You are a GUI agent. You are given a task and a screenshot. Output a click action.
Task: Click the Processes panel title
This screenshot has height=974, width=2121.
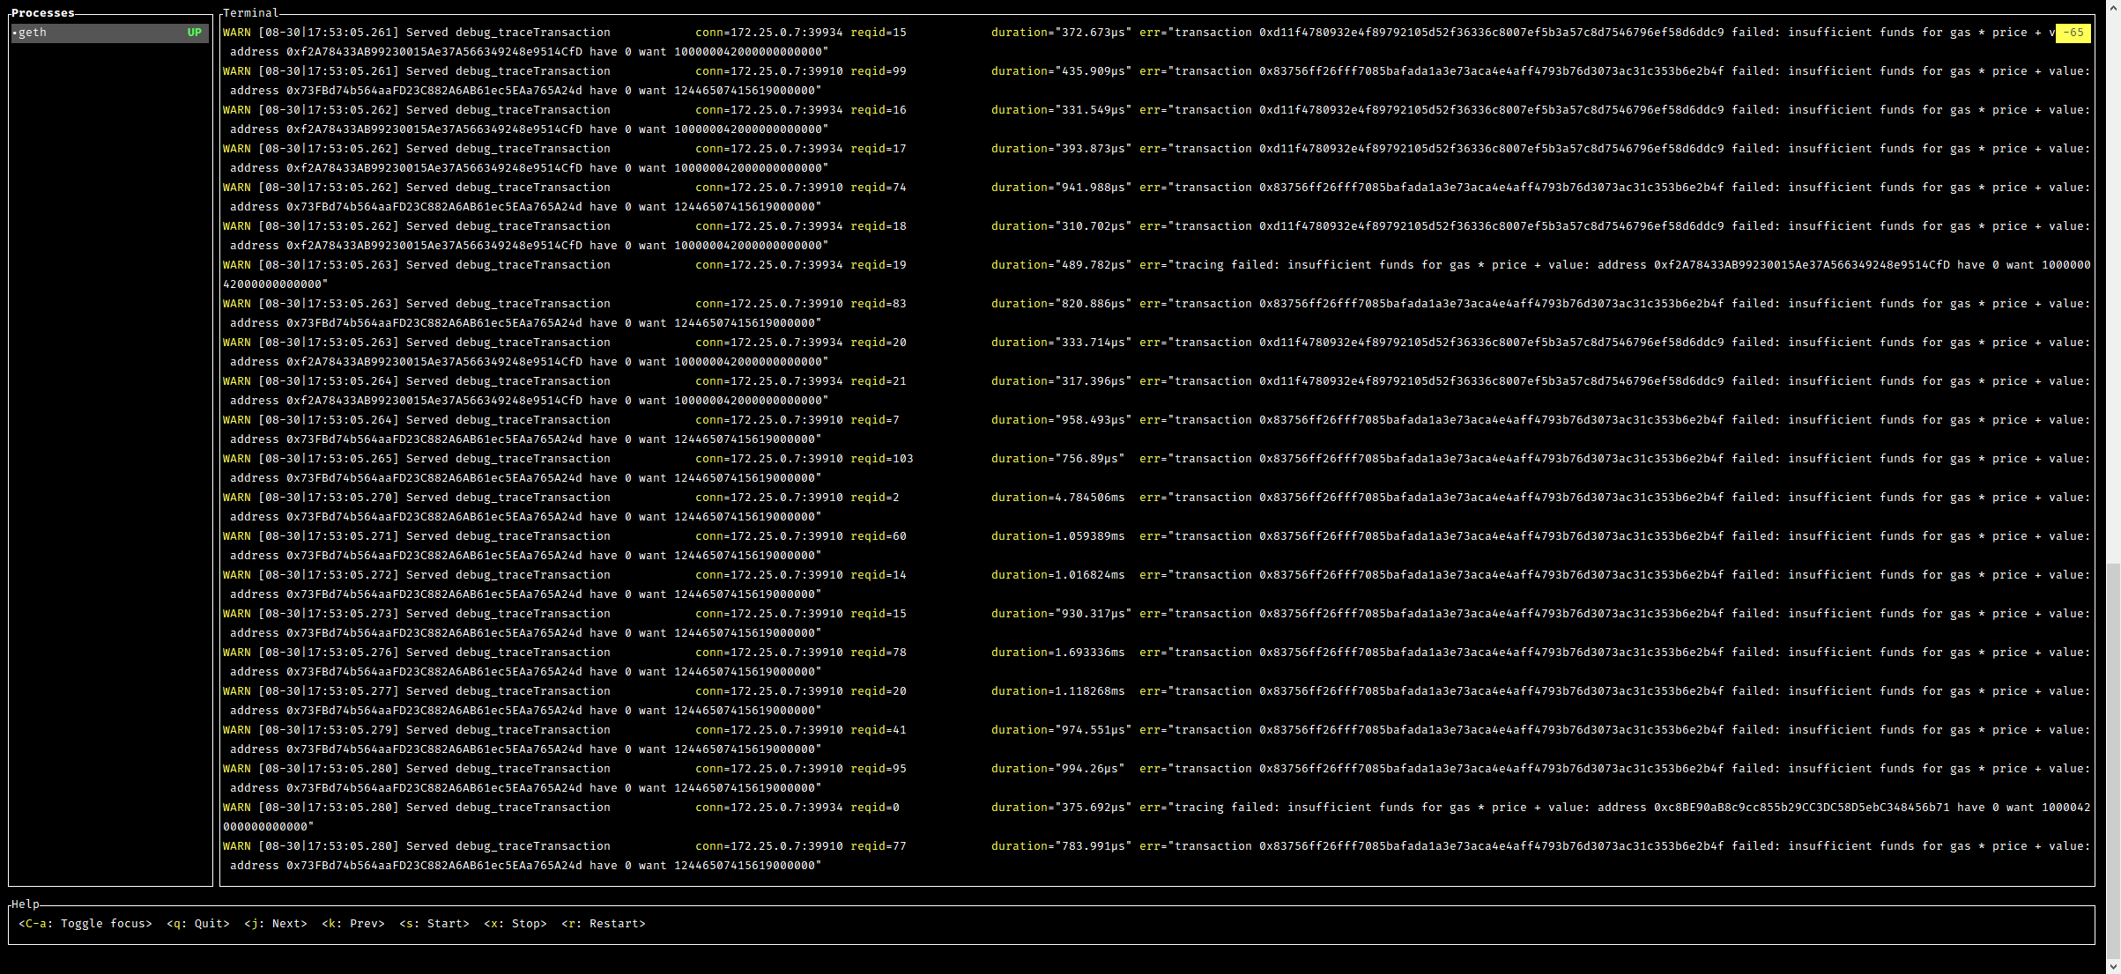[x=43, y=13]
